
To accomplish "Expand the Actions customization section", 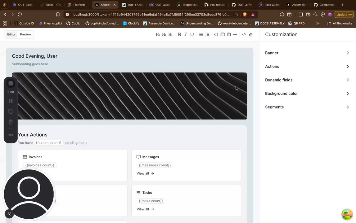I will pyautogui.click(x=307, y=66).
